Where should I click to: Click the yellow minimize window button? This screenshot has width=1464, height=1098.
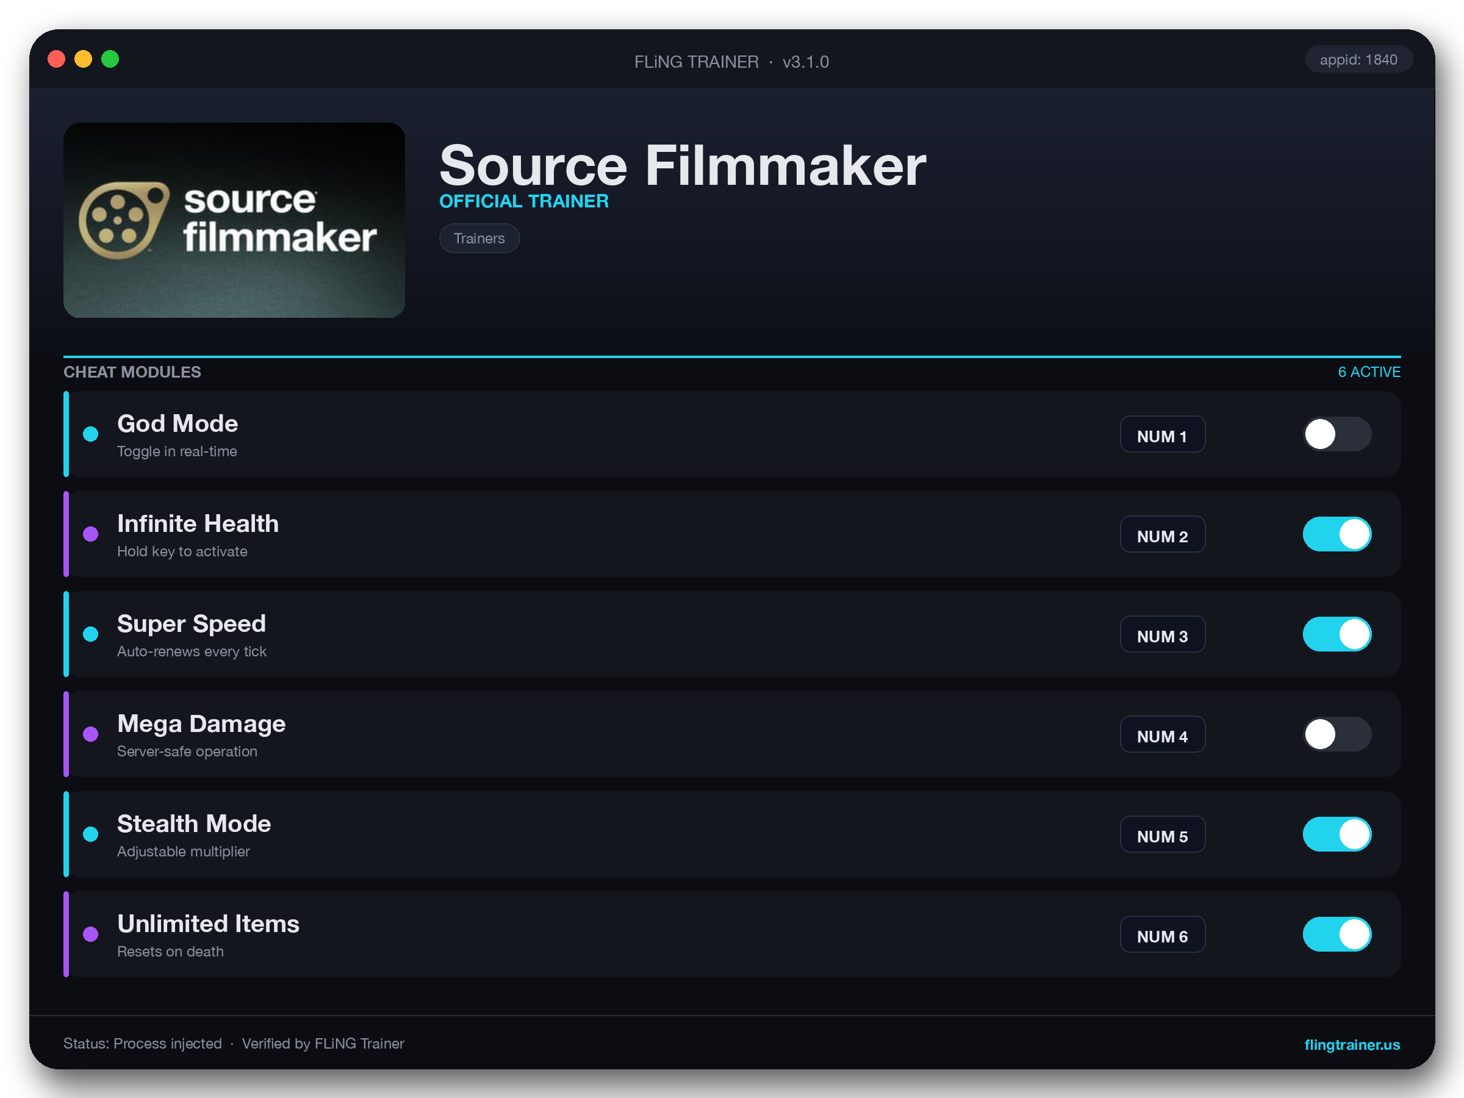pos(84,60)
